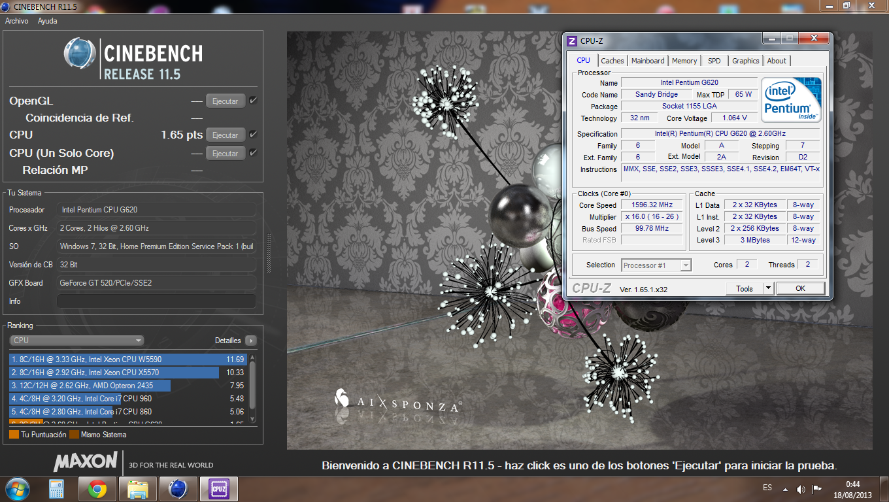Click the Cinebench sphere logo icon
This screenshot has height=502, width=889.
coord(80,54)
